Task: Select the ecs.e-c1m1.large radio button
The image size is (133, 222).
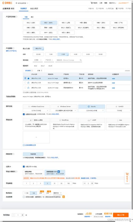Action: point(25,78)
